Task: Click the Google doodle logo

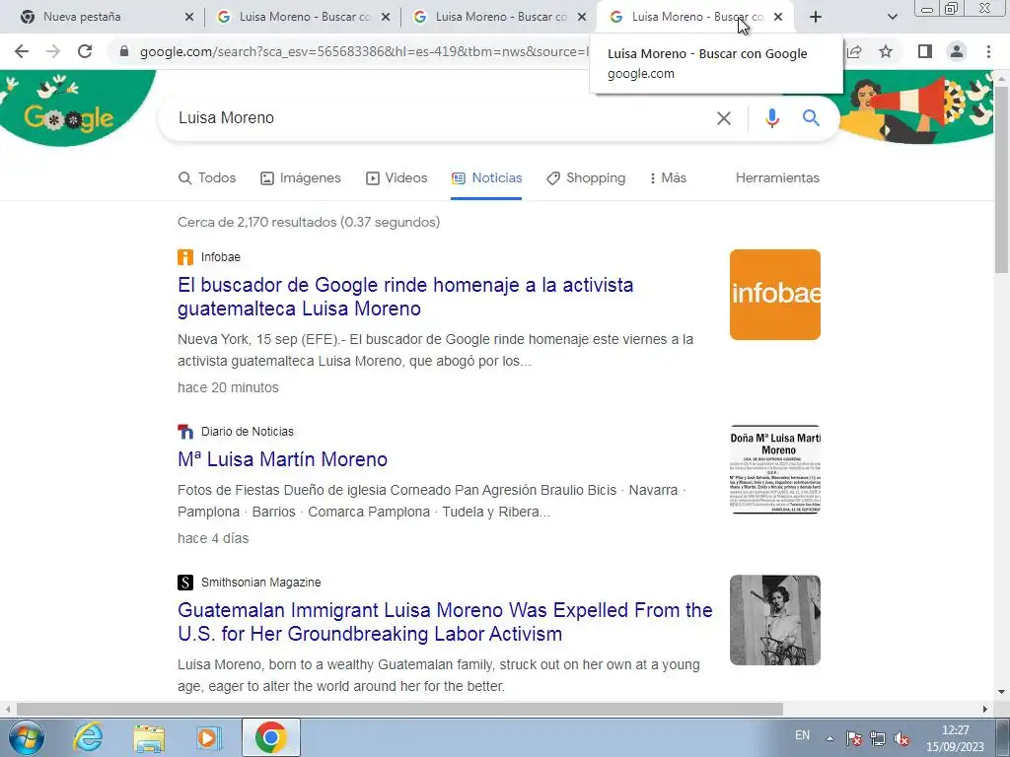Action: (69, 118)
